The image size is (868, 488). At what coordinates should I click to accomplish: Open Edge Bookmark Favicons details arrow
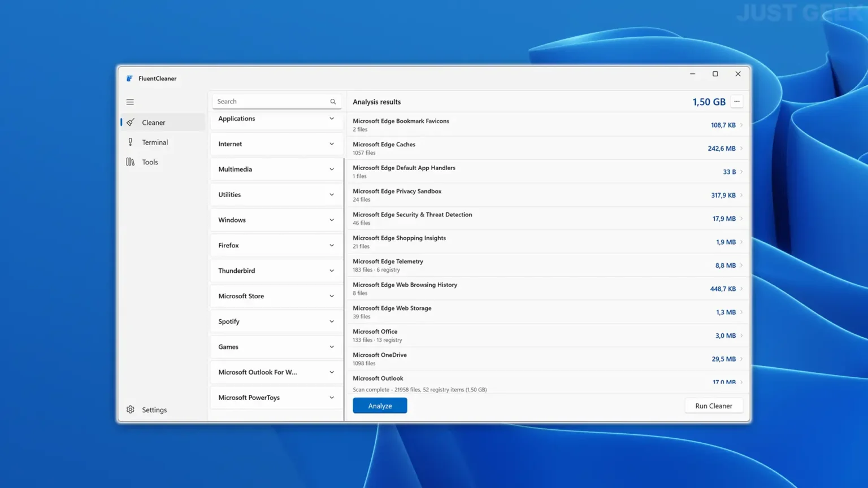tap(741, 125)
